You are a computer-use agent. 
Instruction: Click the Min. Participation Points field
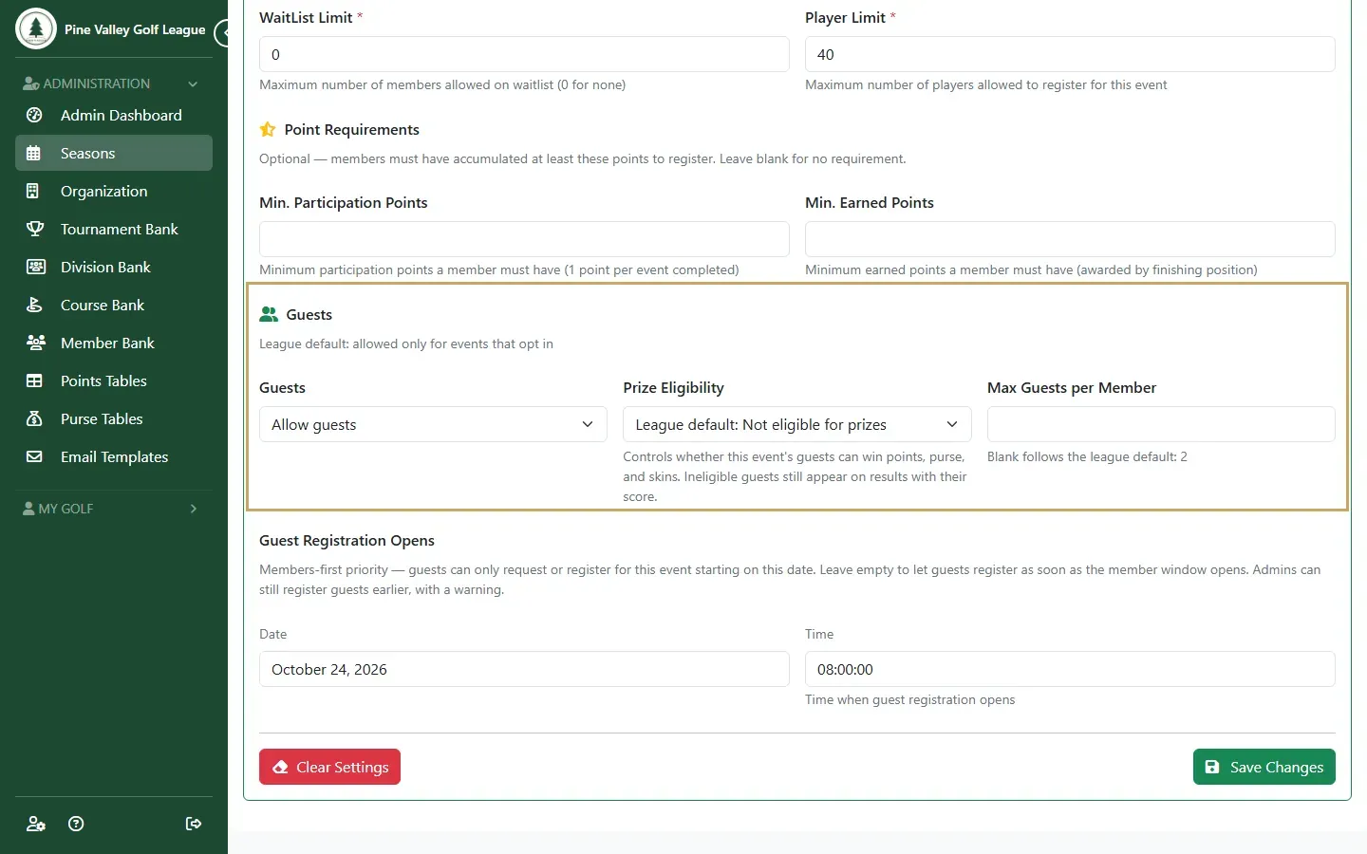(x=524, y=239)
